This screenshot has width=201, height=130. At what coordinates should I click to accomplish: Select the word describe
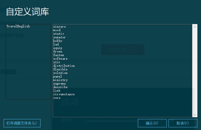60,87
